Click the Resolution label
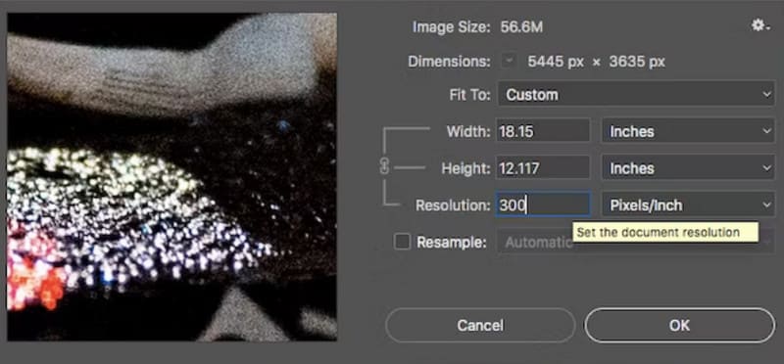 [x=453, y=205]
